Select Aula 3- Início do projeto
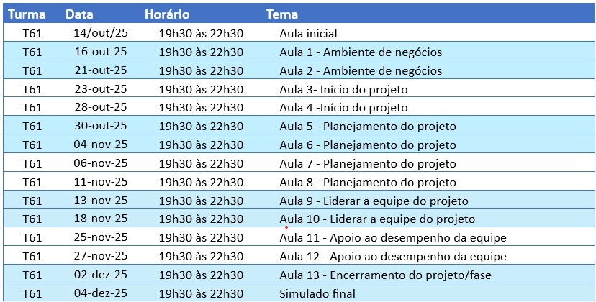This screenshot has height=302, width=596. pos(343,89)
